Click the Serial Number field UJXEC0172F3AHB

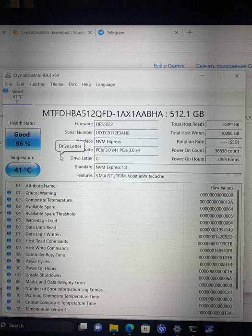point(126,133)
